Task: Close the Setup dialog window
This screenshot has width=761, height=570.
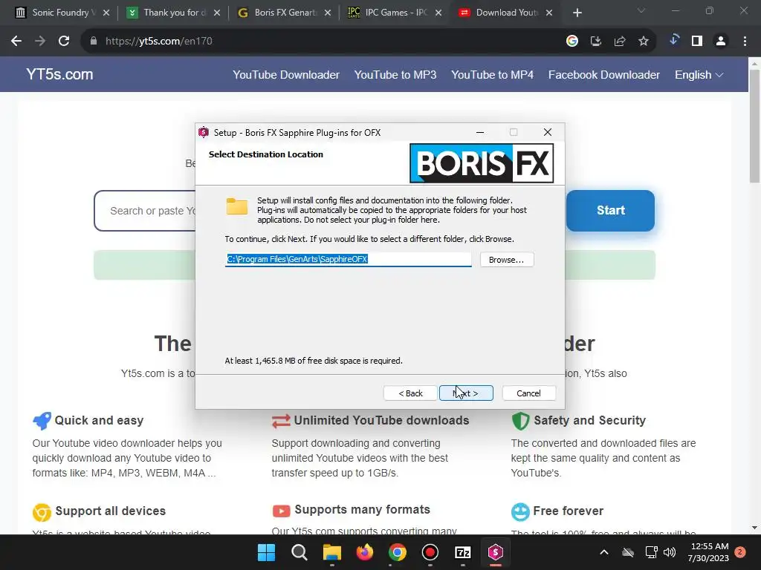Action: (x=548, y=132)
